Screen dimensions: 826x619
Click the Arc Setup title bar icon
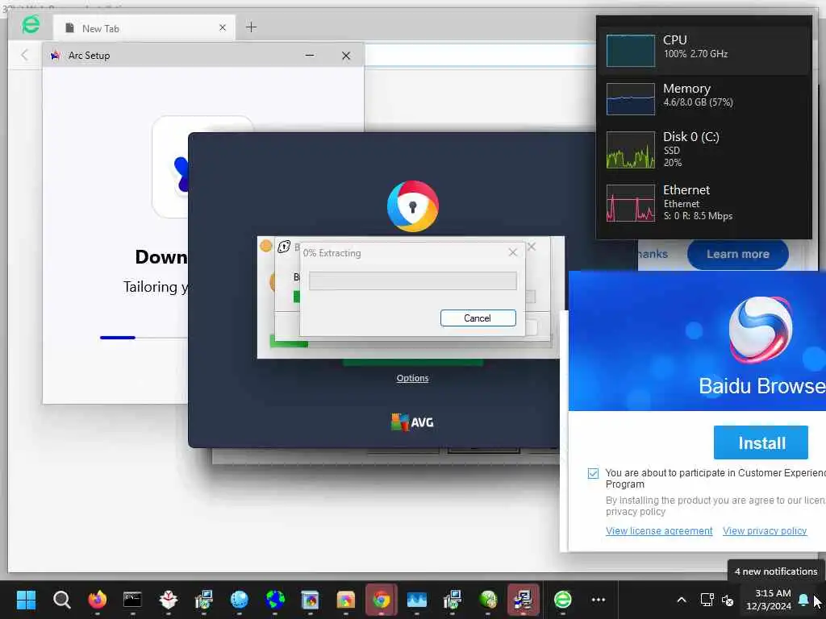pyautogui.click(x=56, y=56)
